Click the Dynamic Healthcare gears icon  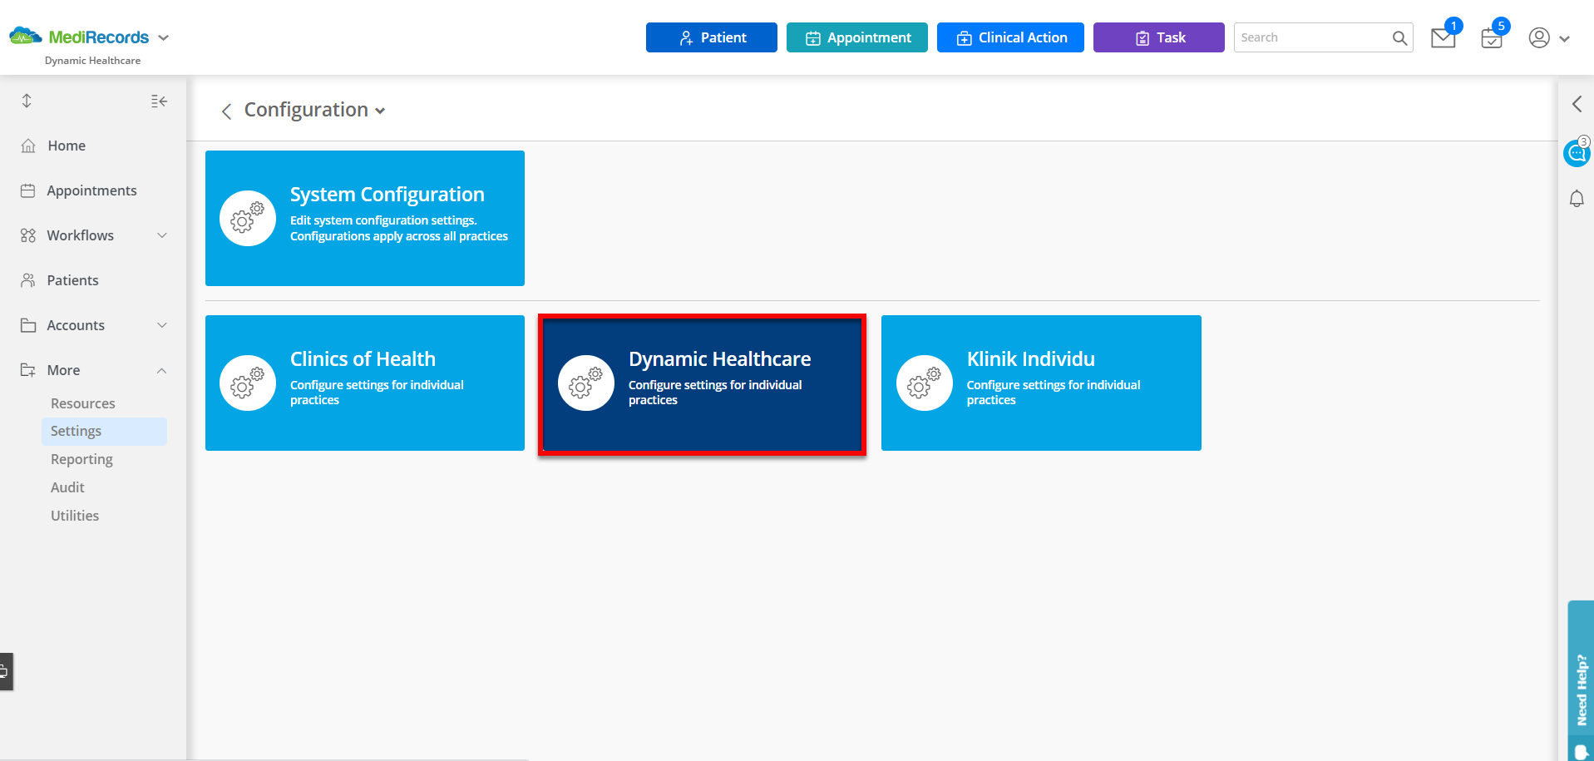click(586, 383)
